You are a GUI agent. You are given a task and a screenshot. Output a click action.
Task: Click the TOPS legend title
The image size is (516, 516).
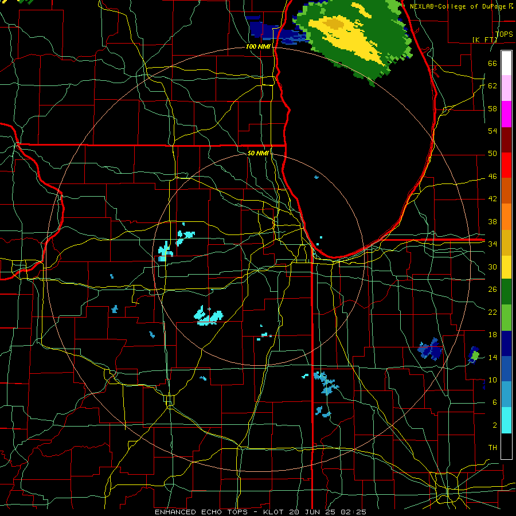pyautogui.click(x=504, y=34)
